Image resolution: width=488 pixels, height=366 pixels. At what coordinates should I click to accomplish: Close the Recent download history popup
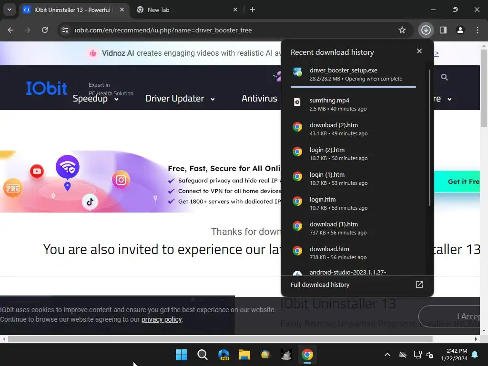(x=419, y=51)
